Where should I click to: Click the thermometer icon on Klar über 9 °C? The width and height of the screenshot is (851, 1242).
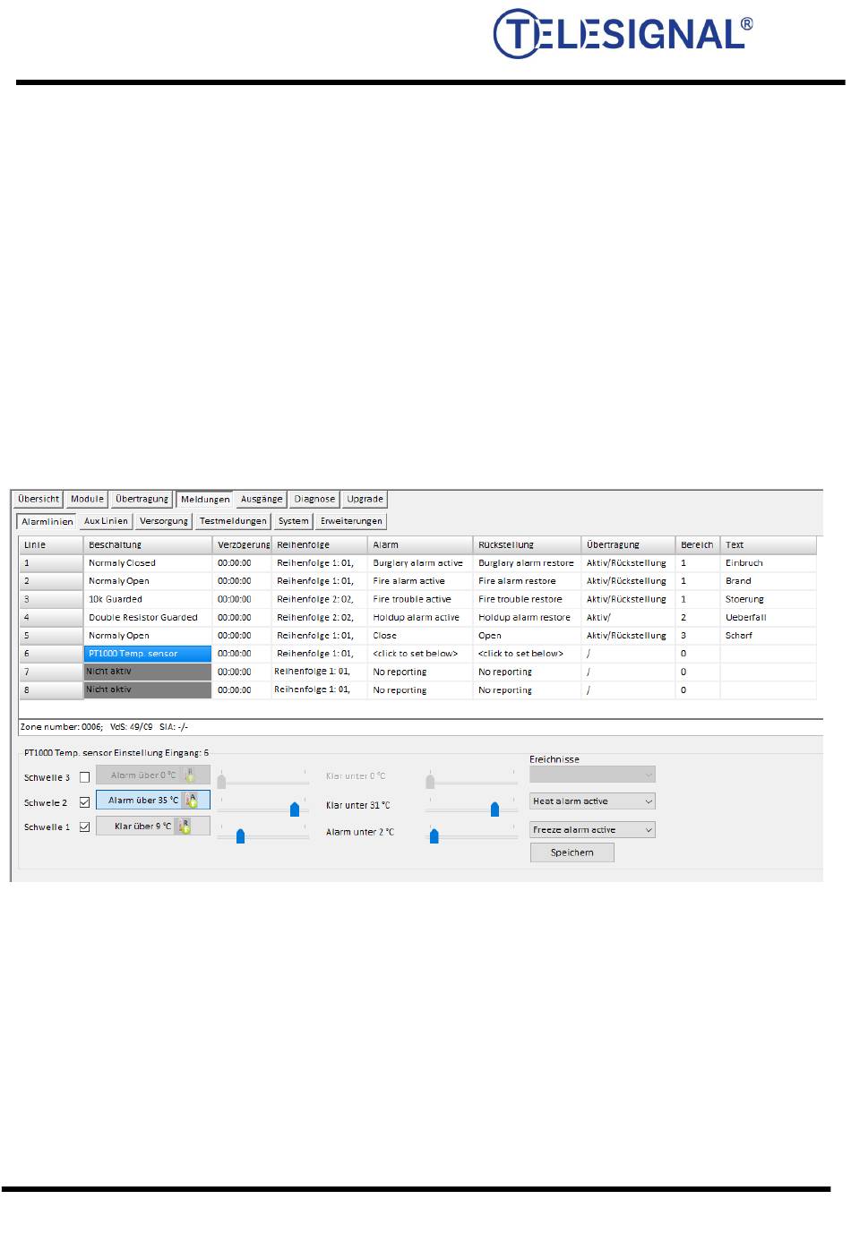click(x=185, y=827)
